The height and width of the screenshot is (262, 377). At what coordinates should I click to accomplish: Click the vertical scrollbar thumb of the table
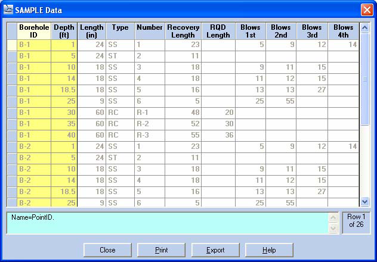click(x=364, y=79)
